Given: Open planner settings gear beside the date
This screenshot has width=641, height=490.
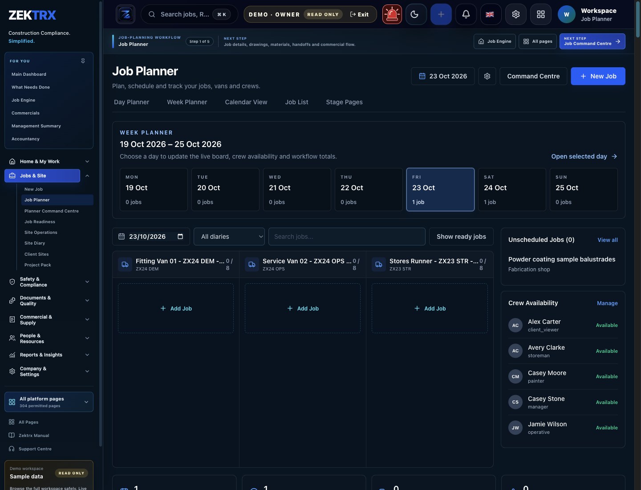Looking at the screenshot, I should (x=487, y=76).
